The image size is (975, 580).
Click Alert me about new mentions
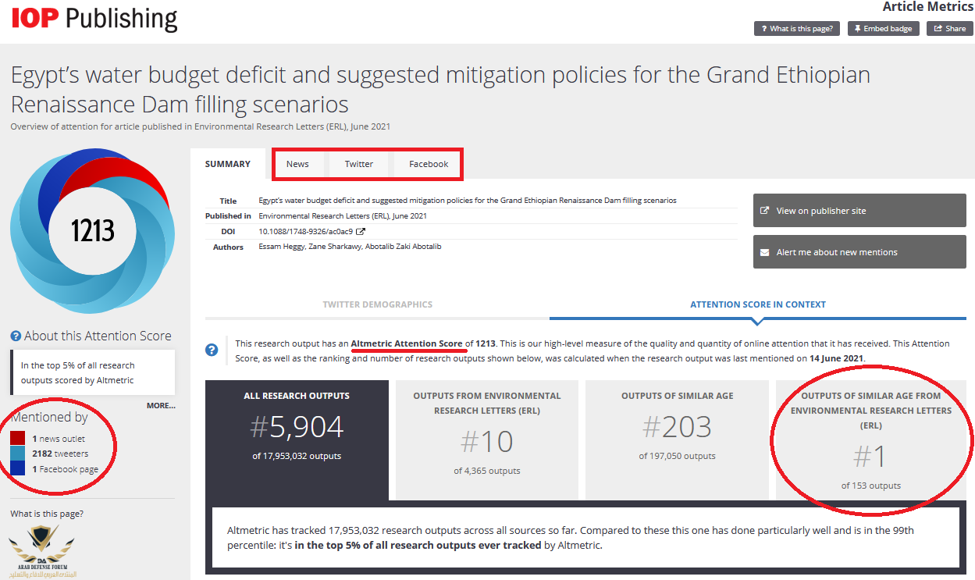(x=859, y=252)
